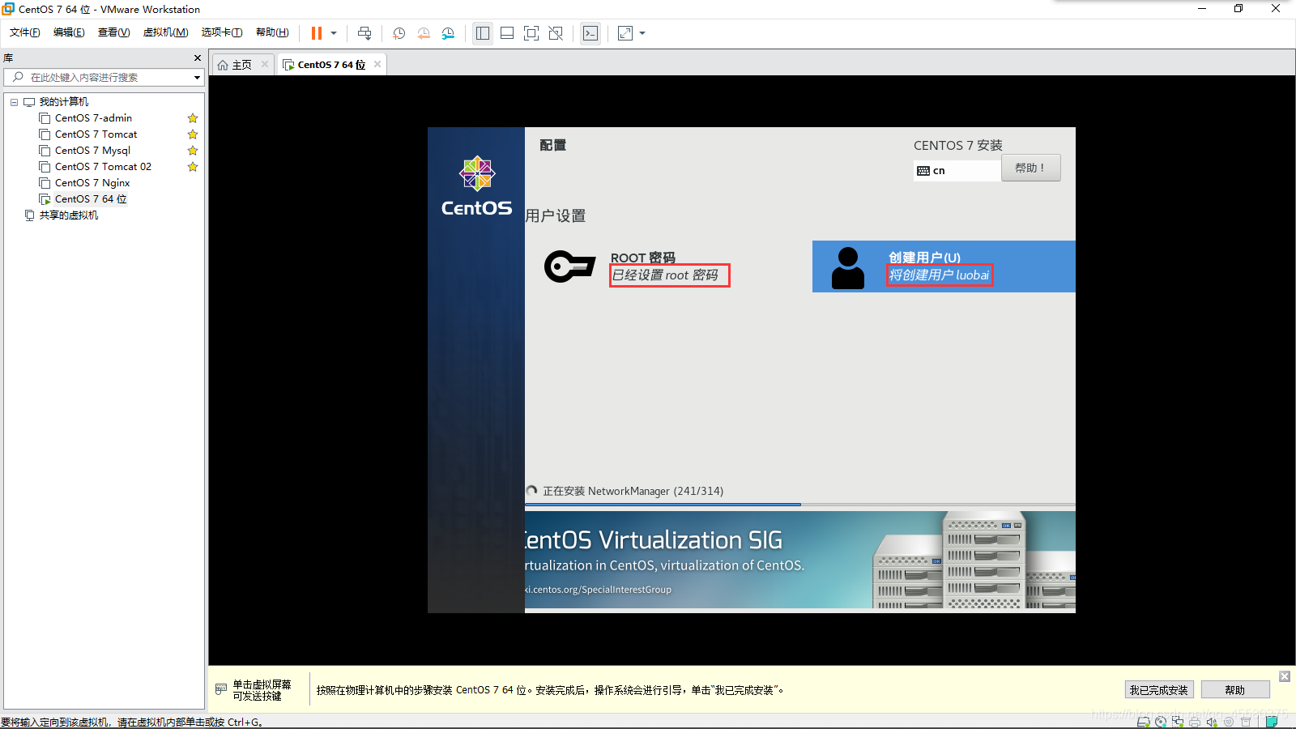The width and height of the screenshot is (1296, 729).
Task: Click the keyboard hint icon in info bar
Action: 220,689
